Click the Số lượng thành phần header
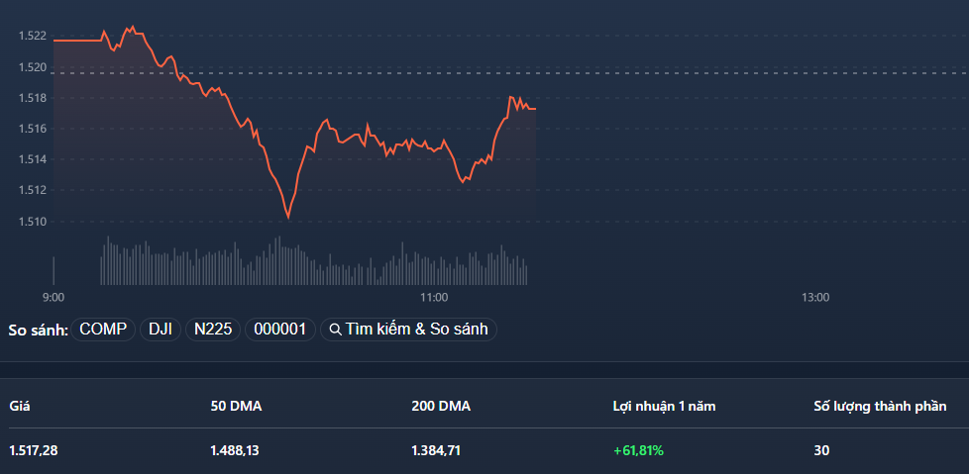The width and height of the screenshot is (969, 474). 880,406
